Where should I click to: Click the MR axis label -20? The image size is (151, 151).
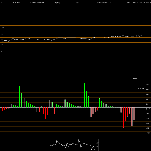point(147,114)
